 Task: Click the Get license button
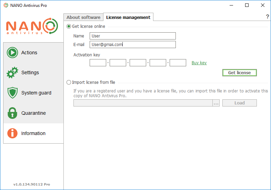coord(239,73)
